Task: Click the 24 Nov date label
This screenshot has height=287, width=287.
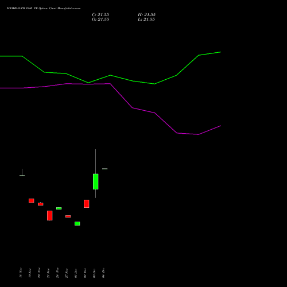Action: click(x=57, y=273)
